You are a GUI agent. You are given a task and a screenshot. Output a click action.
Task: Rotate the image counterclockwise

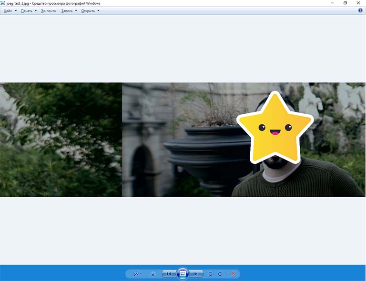(211, 274)
